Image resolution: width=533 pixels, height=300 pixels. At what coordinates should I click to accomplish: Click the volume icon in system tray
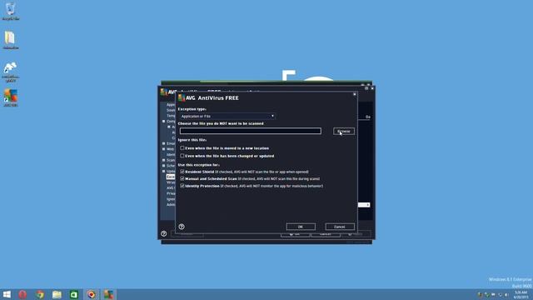(x=506, y=294)
